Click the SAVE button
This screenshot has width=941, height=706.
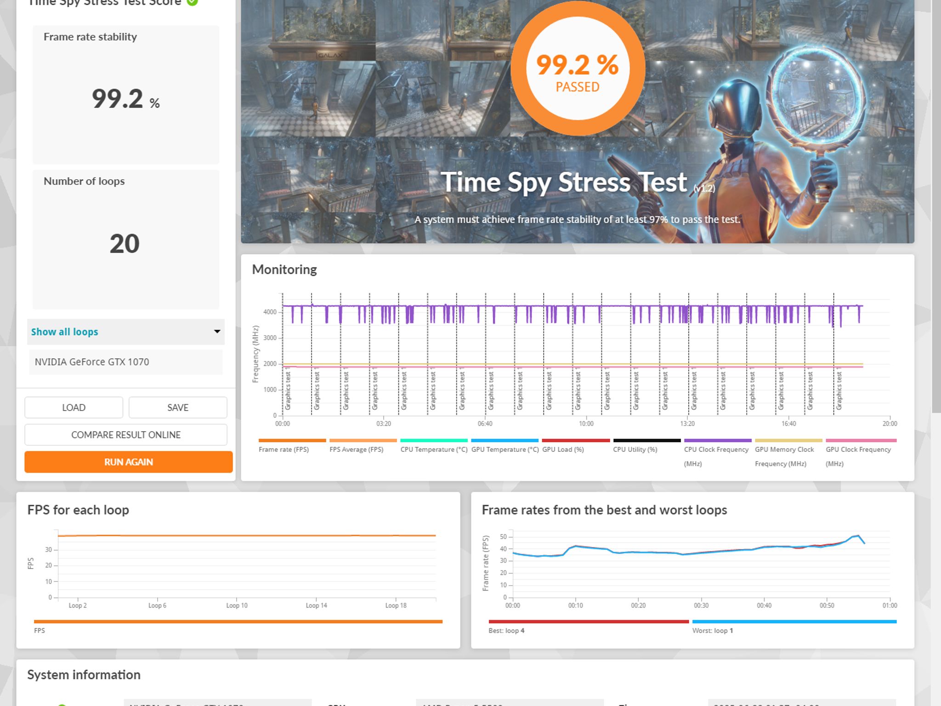(x=178, y=407)
